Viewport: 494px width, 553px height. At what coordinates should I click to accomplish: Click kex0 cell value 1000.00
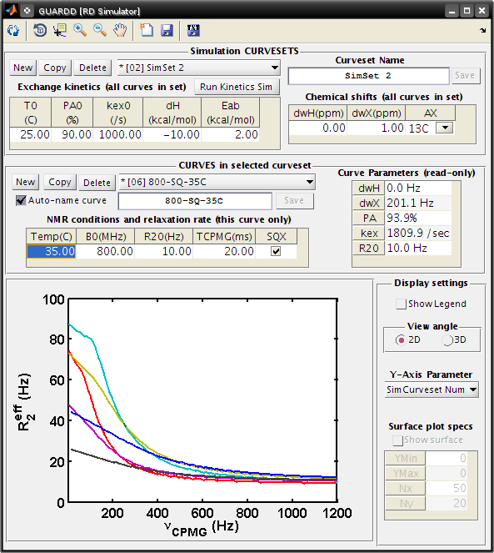point(118,134)
